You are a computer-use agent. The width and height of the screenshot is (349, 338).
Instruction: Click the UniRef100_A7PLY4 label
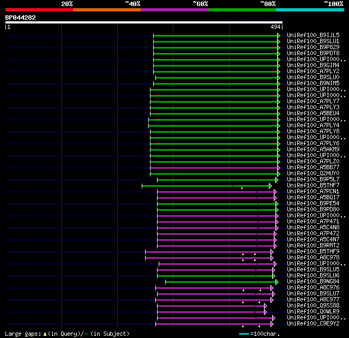click(x=313, y=126)
